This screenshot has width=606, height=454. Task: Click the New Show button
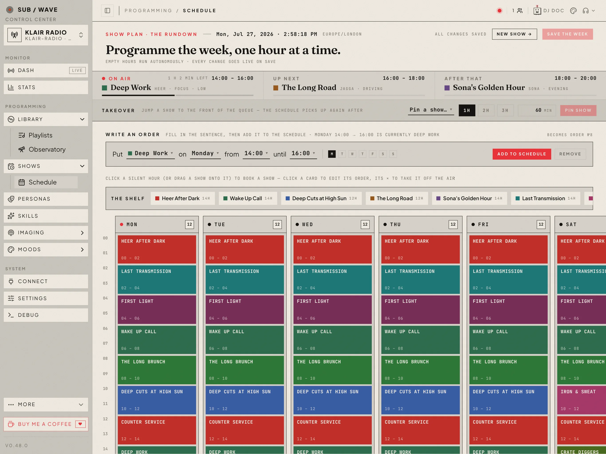(514, 34)
